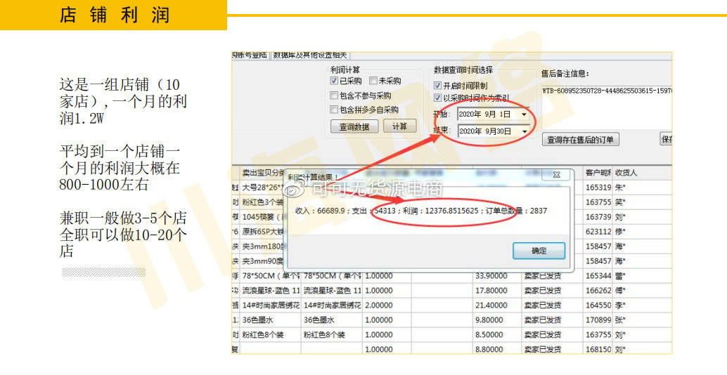The height and width of the screenshot is (375, 727).
Task: Tick the 未采购 checkbox
Action: point(374,81)
